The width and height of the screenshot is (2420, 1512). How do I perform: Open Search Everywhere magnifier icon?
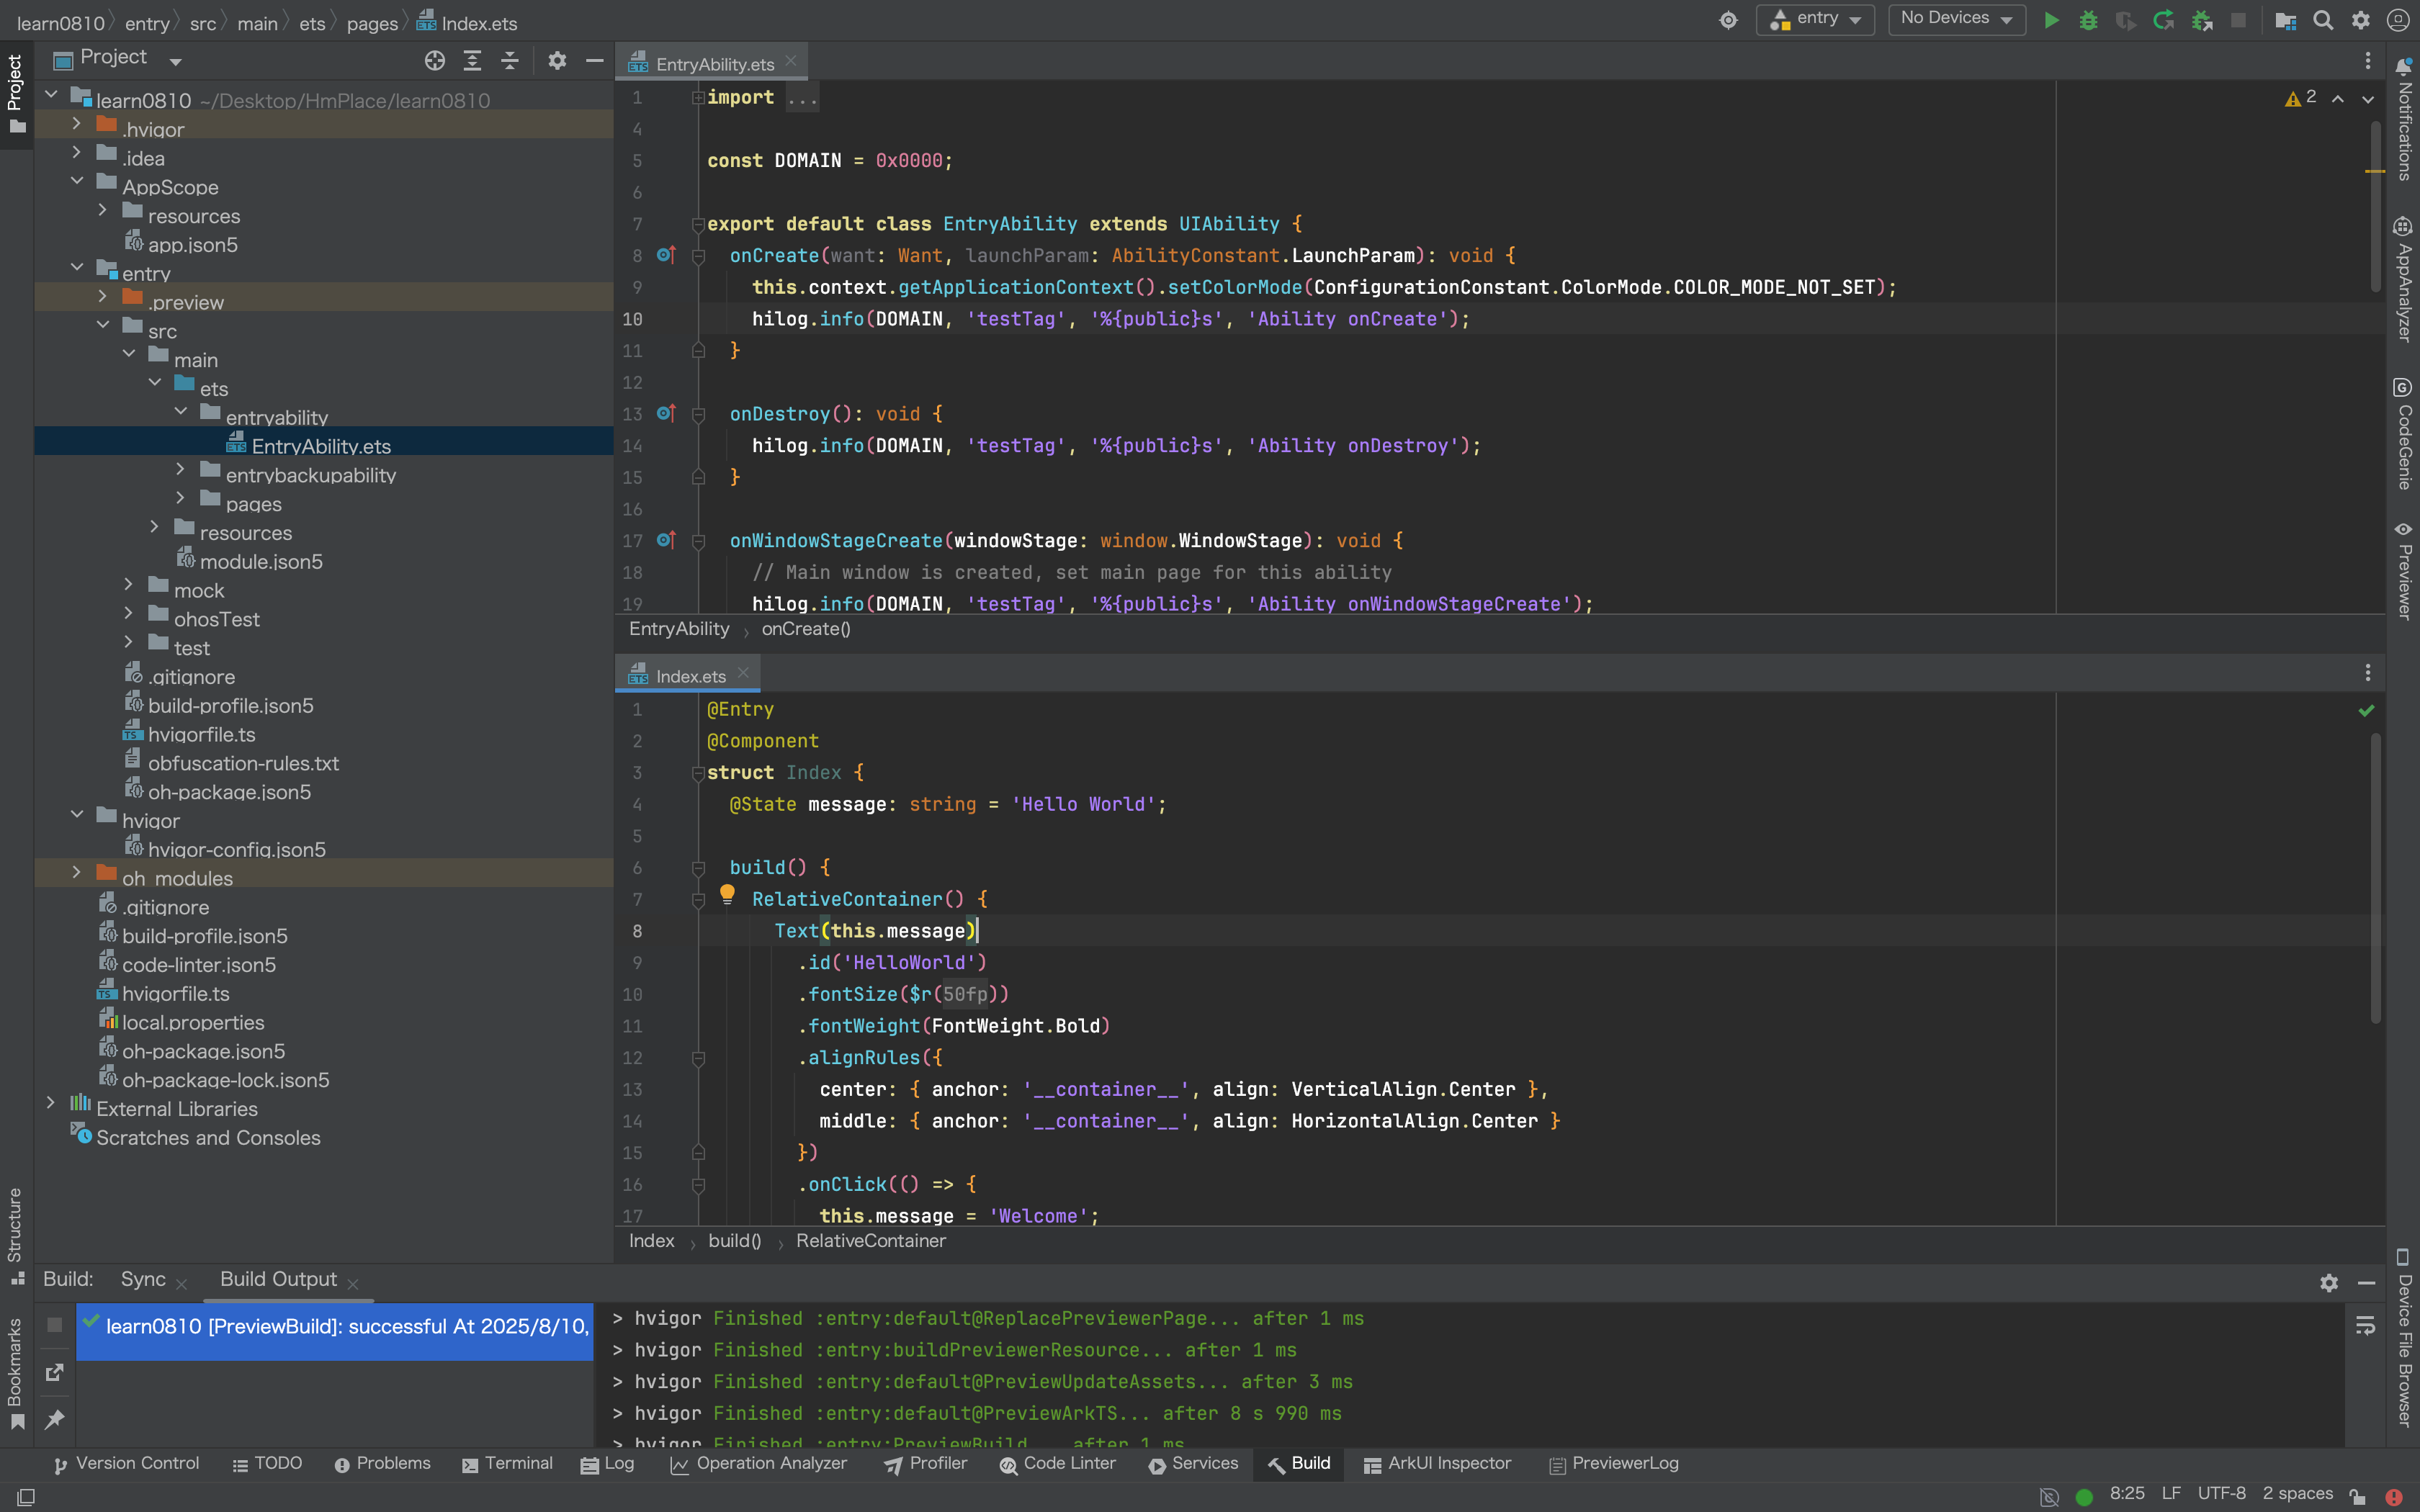2323,20
